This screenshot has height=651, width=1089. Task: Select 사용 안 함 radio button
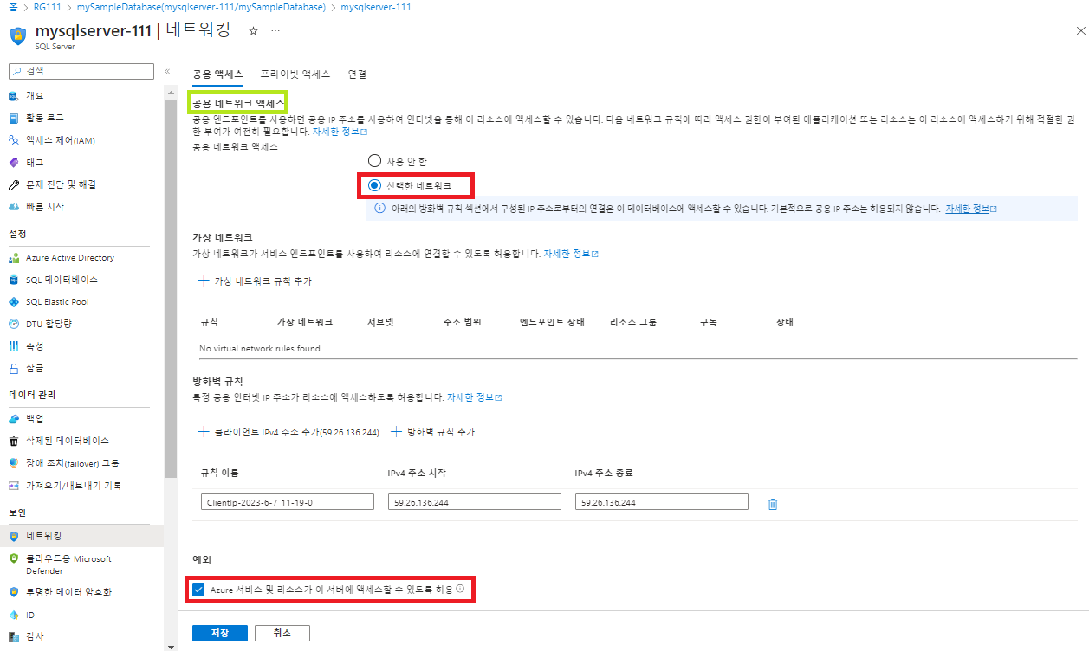pyautogui.click(x=374, y=161)
